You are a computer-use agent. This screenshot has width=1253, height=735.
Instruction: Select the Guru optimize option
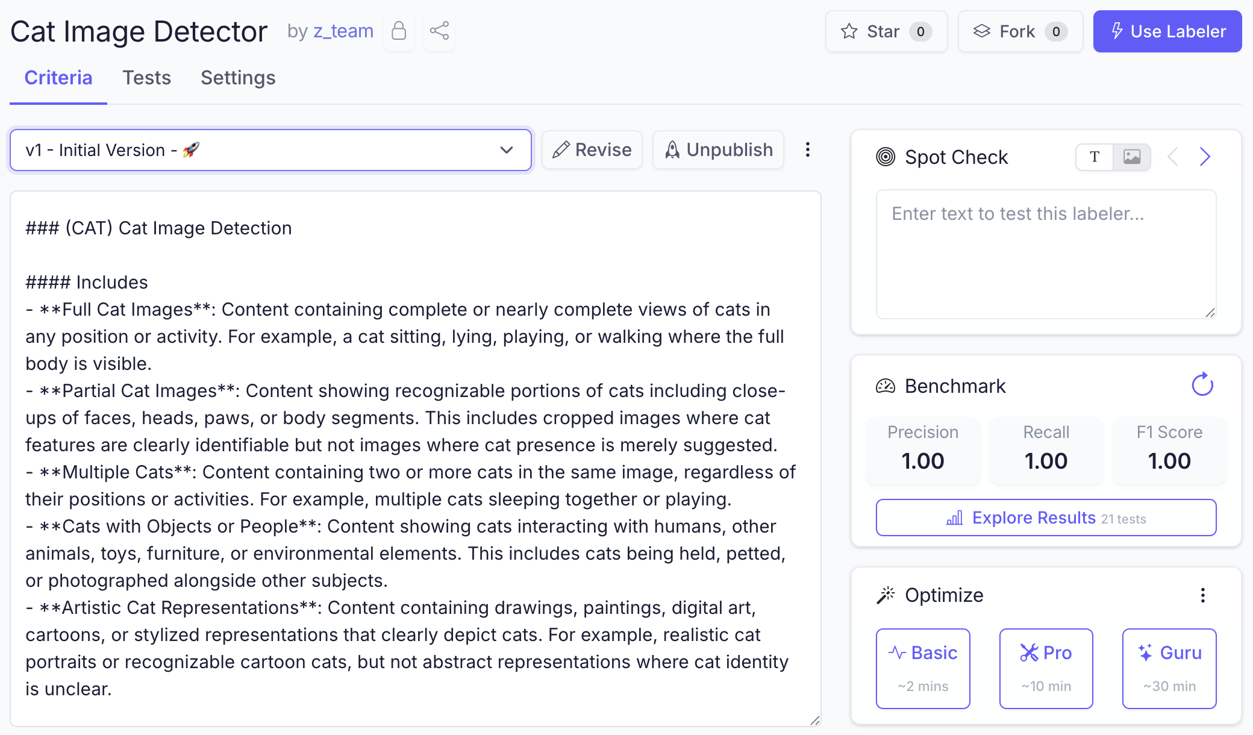[x=1169, y=668]
